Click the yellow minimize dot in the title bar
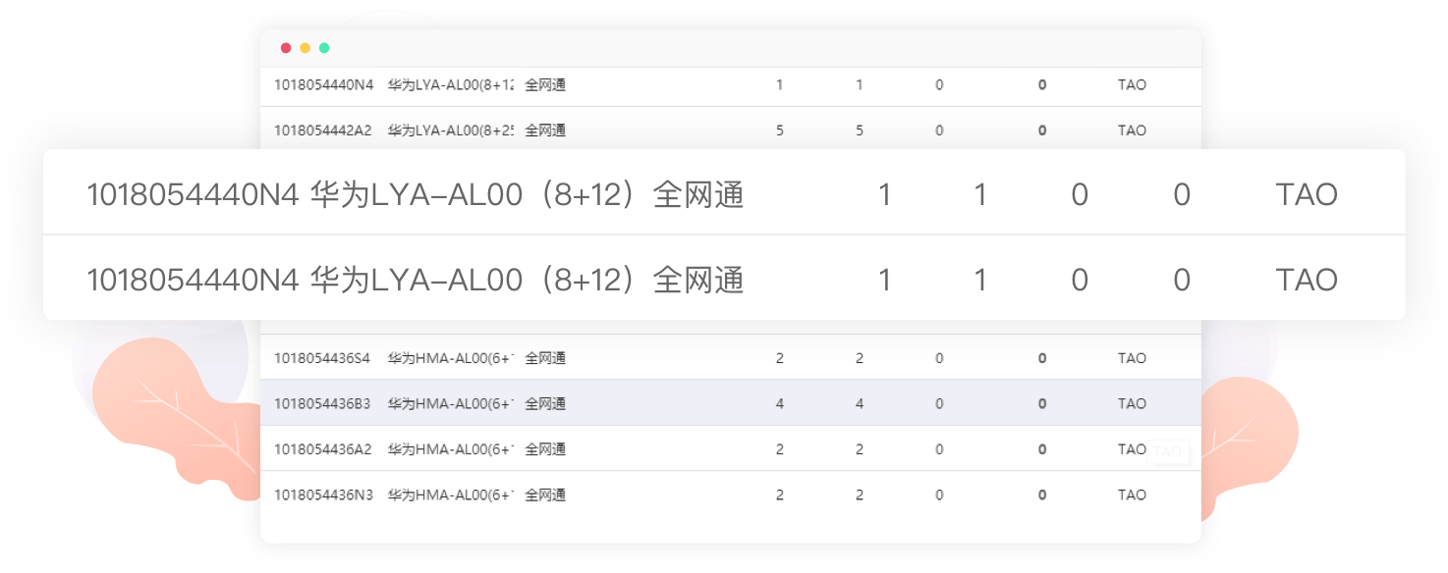The height and width of the screenshot is (573, 1448). (306, 48)
